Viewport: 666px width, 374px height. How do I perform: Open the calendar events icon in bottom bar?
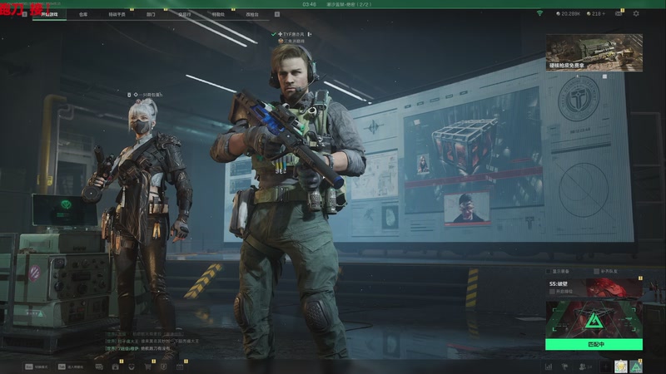pos(180,367)
